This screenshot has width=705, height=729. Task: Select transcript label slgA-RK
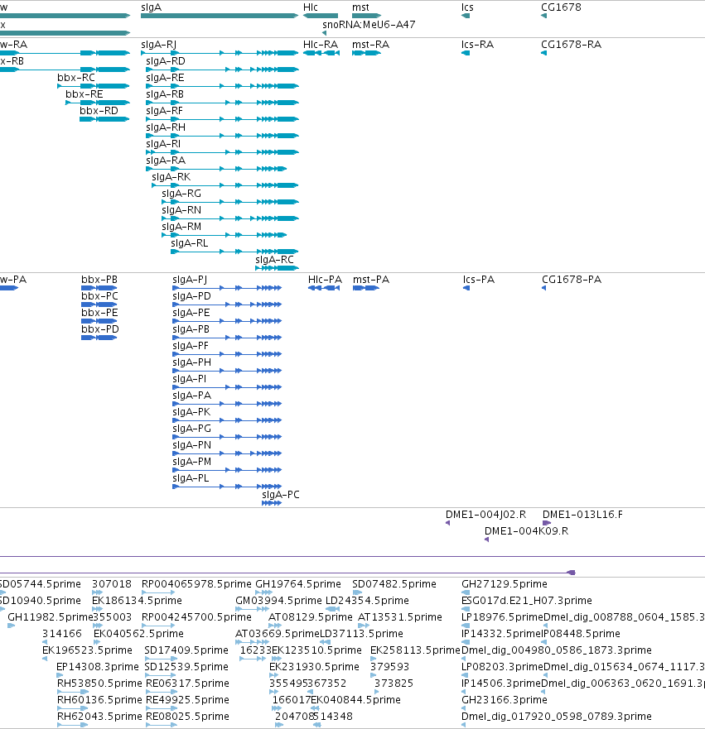(x=171, y=177)
